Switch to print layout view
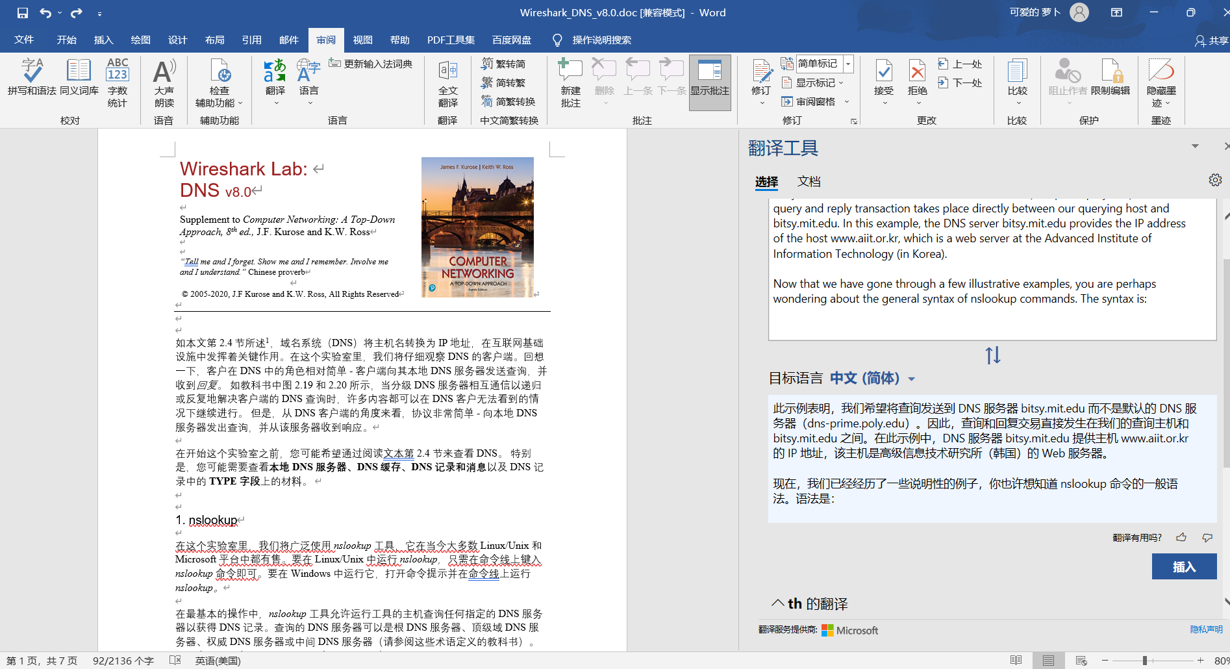1230x669 pixels. (x=1048, y=661)
